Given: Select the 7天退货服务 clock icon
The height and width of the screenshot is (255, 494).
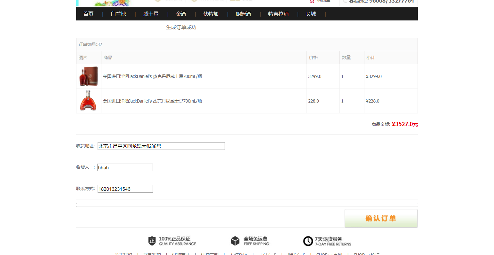Looking at the screenshot, I should (x=308, y=241).
